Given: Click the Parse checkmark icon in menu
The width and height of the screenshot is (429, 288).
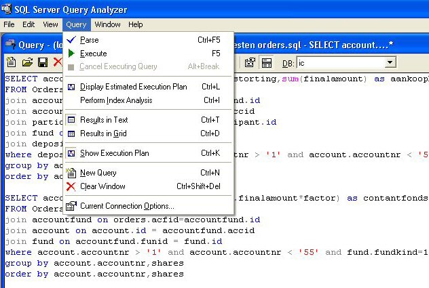Looking at the screenshot, I should [x=71, y=39].
